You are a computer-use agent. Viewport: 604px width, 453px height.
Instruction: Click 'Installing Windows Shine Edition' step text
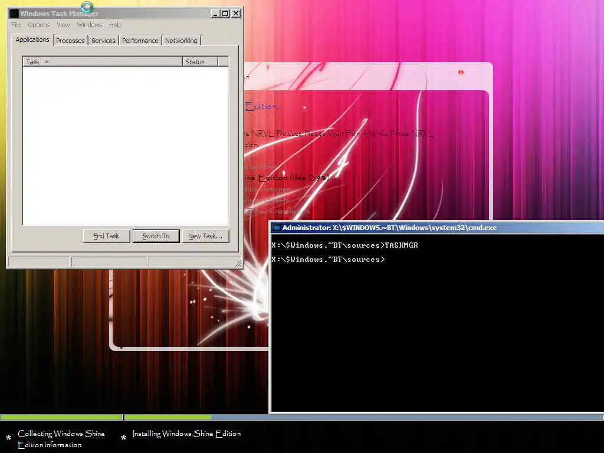pos(187,434)
